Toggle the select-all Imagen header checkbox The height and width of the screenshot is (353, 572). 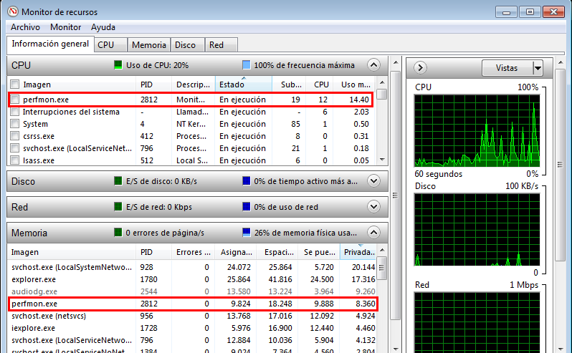click(x=15, y=84)
